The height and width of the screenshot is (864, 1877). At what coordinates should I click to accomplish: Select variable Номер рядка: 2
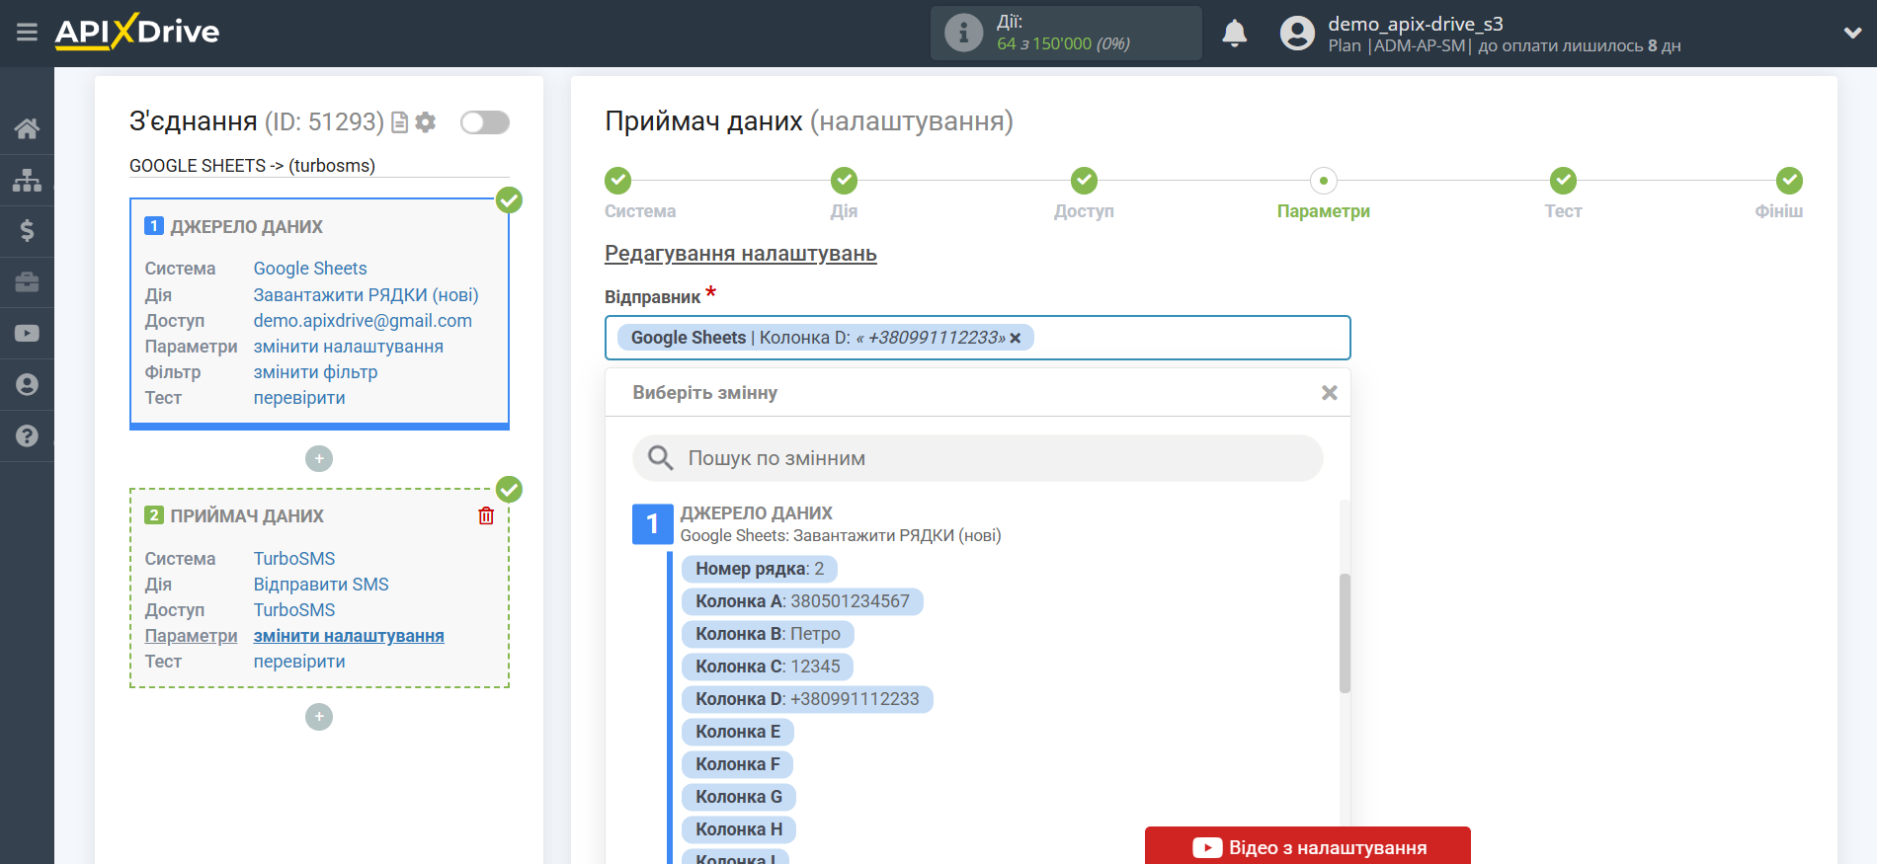pyautogui.click(x=760, y=569)
